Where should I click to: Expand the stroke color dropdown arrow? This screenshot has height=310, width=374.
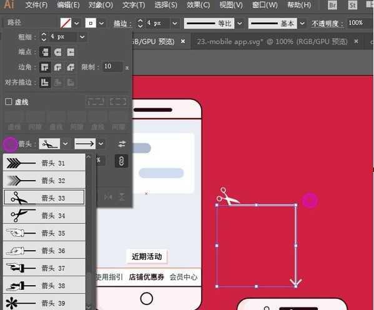(101, 23)
